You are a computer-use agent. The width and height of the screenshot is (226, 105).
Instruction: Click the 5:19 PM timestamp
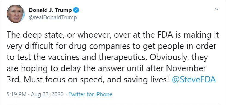click(17, 94)
